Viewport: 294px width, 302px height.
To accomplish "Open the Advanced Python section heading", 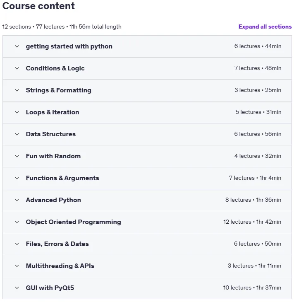I will (x=53, y=200).
